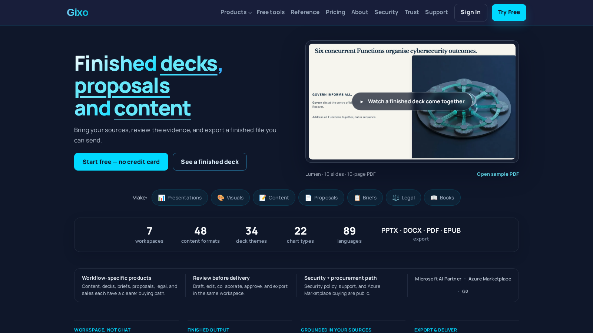Click the '48 content formats' stat
This screenshot has width=593, height=333.
pyautogui.click(x=201, y=235)
